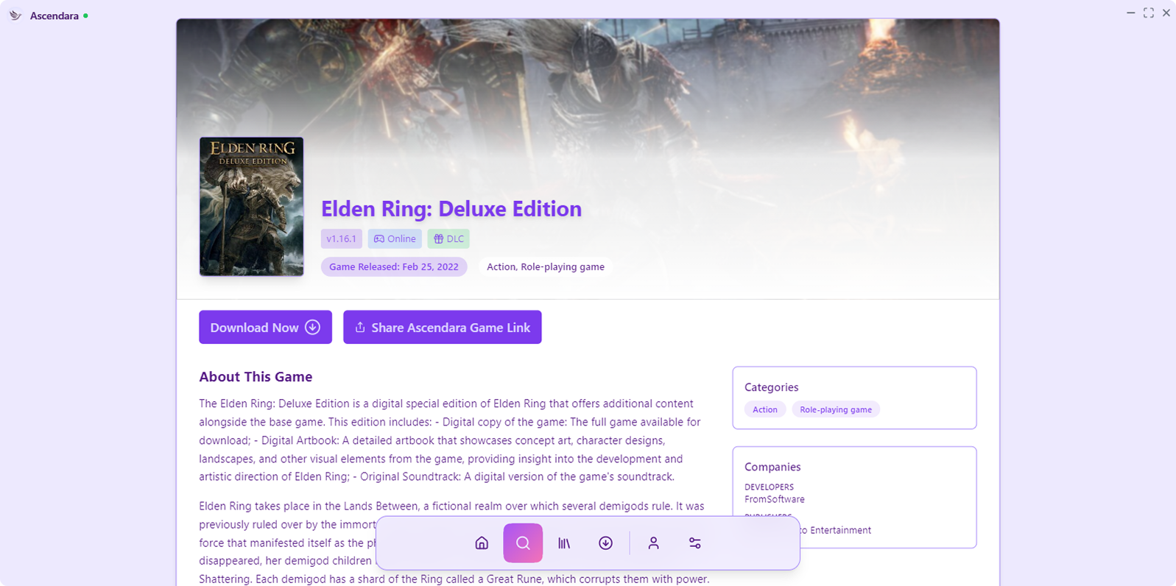Image resolution: width=1176 pixels, height=586 pixels.
Task: Open the Home icon in bottom navigation
Action: click(x=482, y=543)
